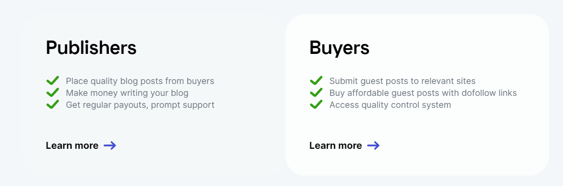Screen dimensions: 563x186
Task: Click text Buy affordable guest posts with dofollow links
Action: (423, 93)
